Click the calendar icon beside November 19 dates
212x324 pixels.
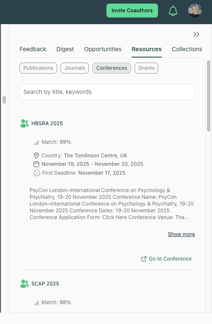pos(36,164)
